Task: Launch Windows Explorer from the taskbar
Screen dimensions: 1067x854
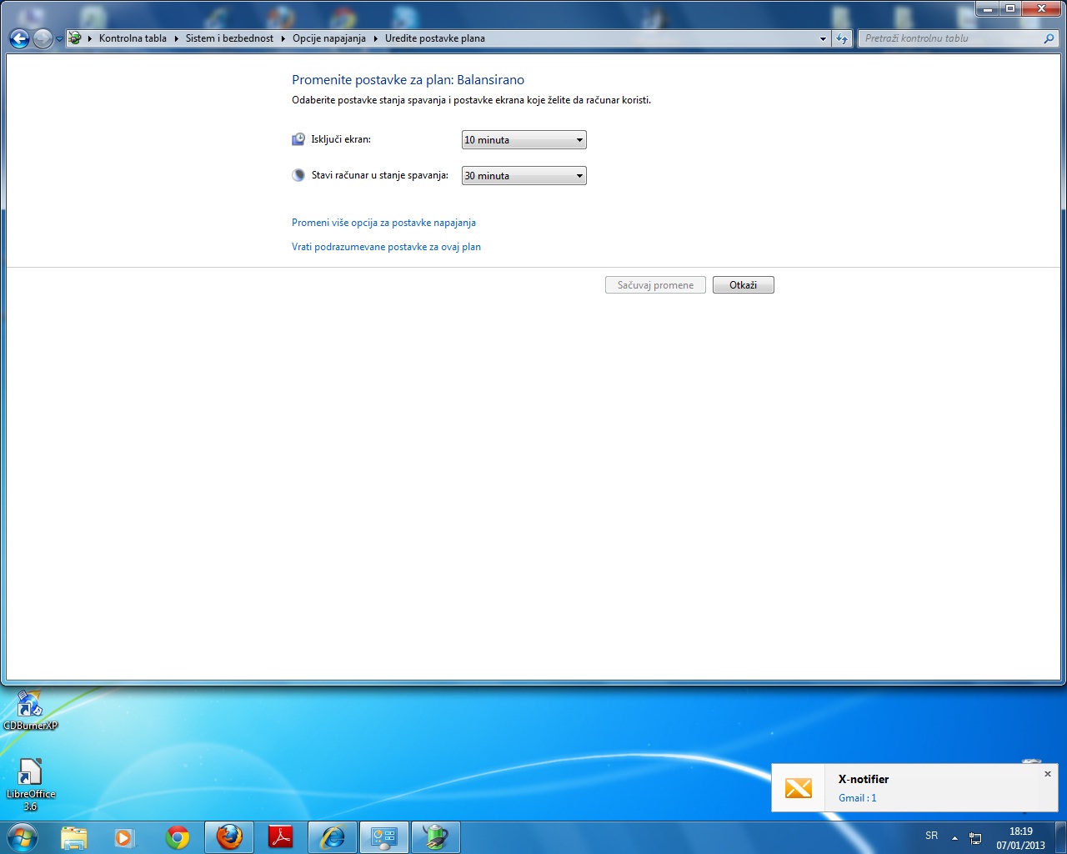Action: 74,837
